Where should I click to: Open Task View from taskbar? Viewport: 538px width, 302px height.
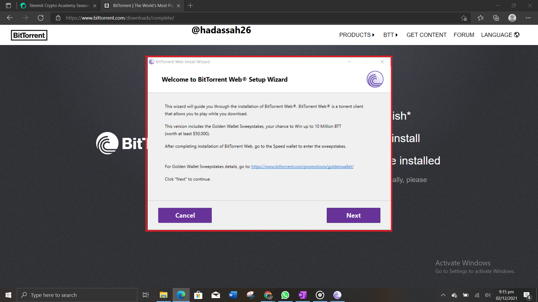coord(146,295)
